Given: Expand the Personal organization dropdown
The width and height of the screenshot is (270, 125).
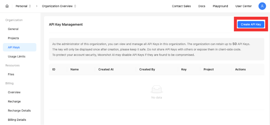Looking at the screenshot, I should coord(23,6).
